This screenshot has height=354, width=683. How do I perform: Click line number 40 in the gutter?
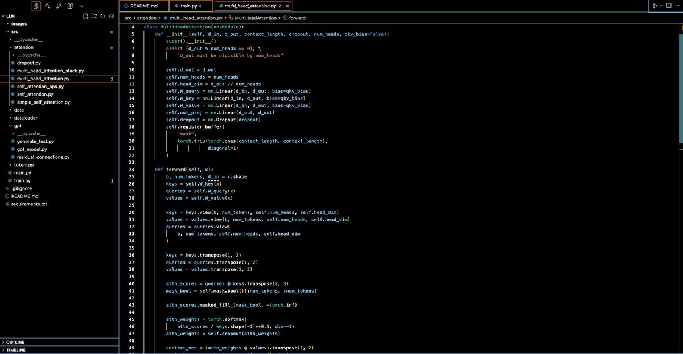[x=133, y=283]
